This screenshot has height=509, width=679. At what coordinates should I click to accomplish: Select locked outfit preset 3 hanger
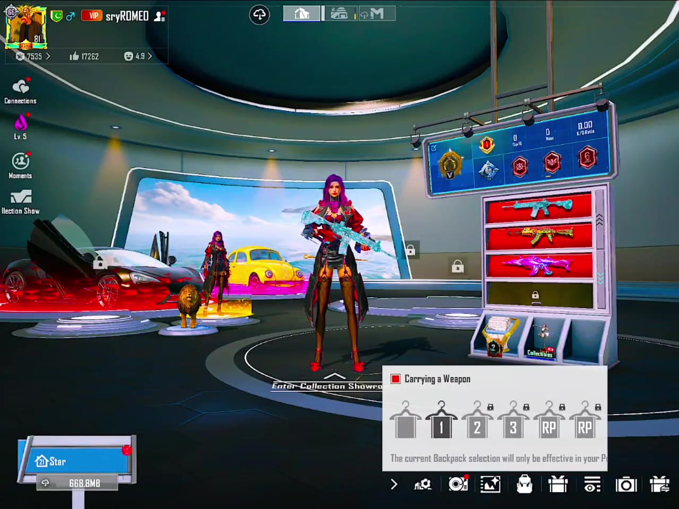click(513, 420)
